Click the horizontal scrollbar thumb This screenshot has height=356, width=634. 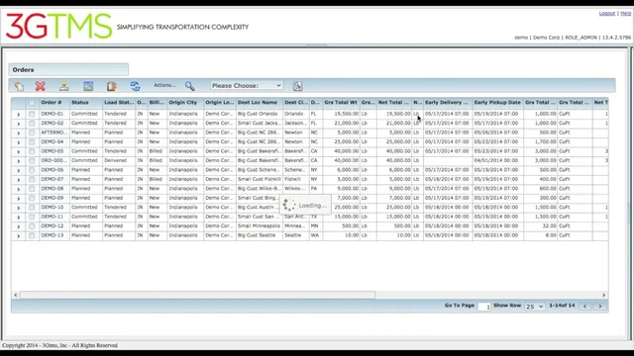[x=198, y=295]
